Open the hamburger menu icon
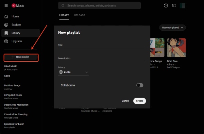Viewport: 204px width, 134px height. coord(6,5)
